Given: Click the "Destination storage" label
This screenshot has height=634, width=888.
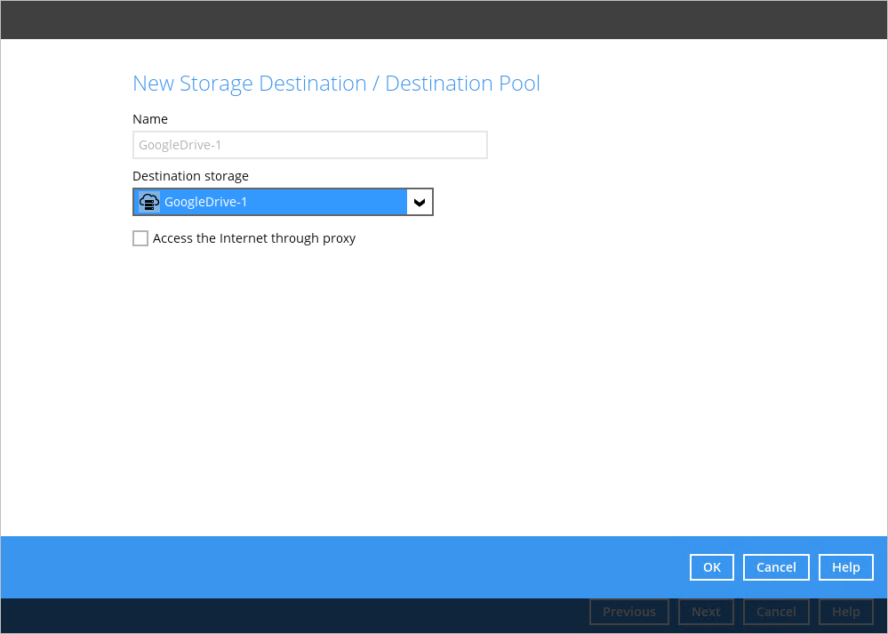Looking at the screenshot, I should click(190, 176).
